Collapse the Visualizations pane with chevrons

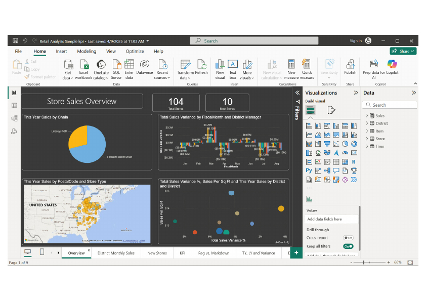click(356, 93)
